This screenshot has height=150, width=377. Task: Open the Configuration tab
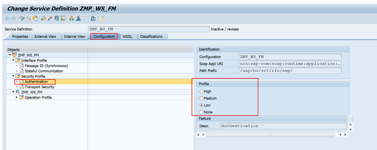[x=104, y=37]
